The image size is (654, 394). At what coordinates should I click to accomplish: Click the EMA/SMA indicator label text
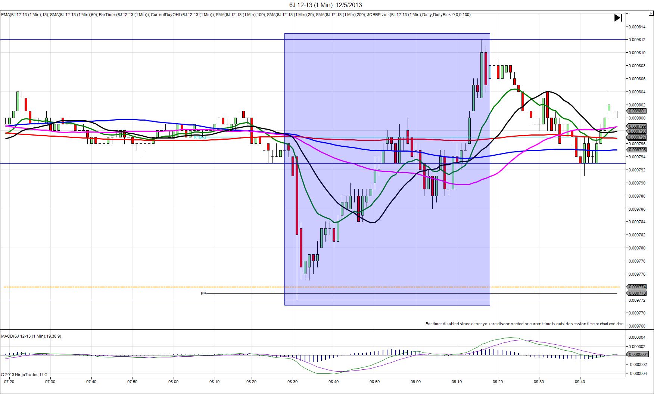(236, 15)
